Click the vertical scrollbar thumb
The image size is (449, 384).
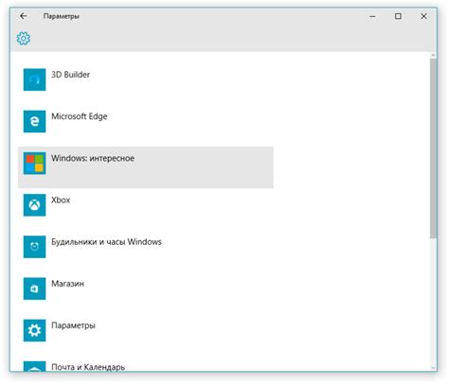[x=433, y=148]
